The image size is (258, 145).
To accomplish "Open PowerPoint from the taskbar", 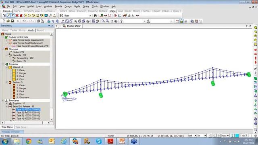I will click(122, 141).
